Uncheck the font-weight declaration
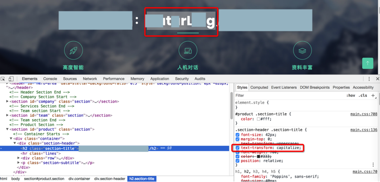The height and width of the screenshot is (182, 380). coord(237,152)
